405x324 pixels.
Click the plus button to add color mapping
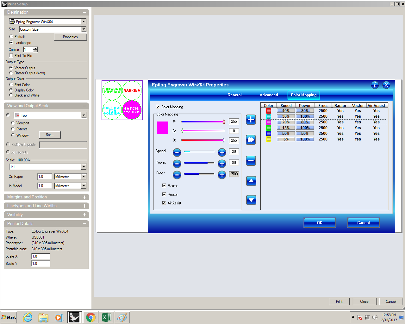251,120
